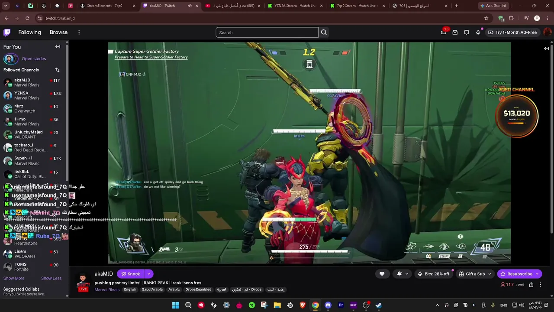
Task: Click the akaMJD streamer avatar
Action: point(83,282)
